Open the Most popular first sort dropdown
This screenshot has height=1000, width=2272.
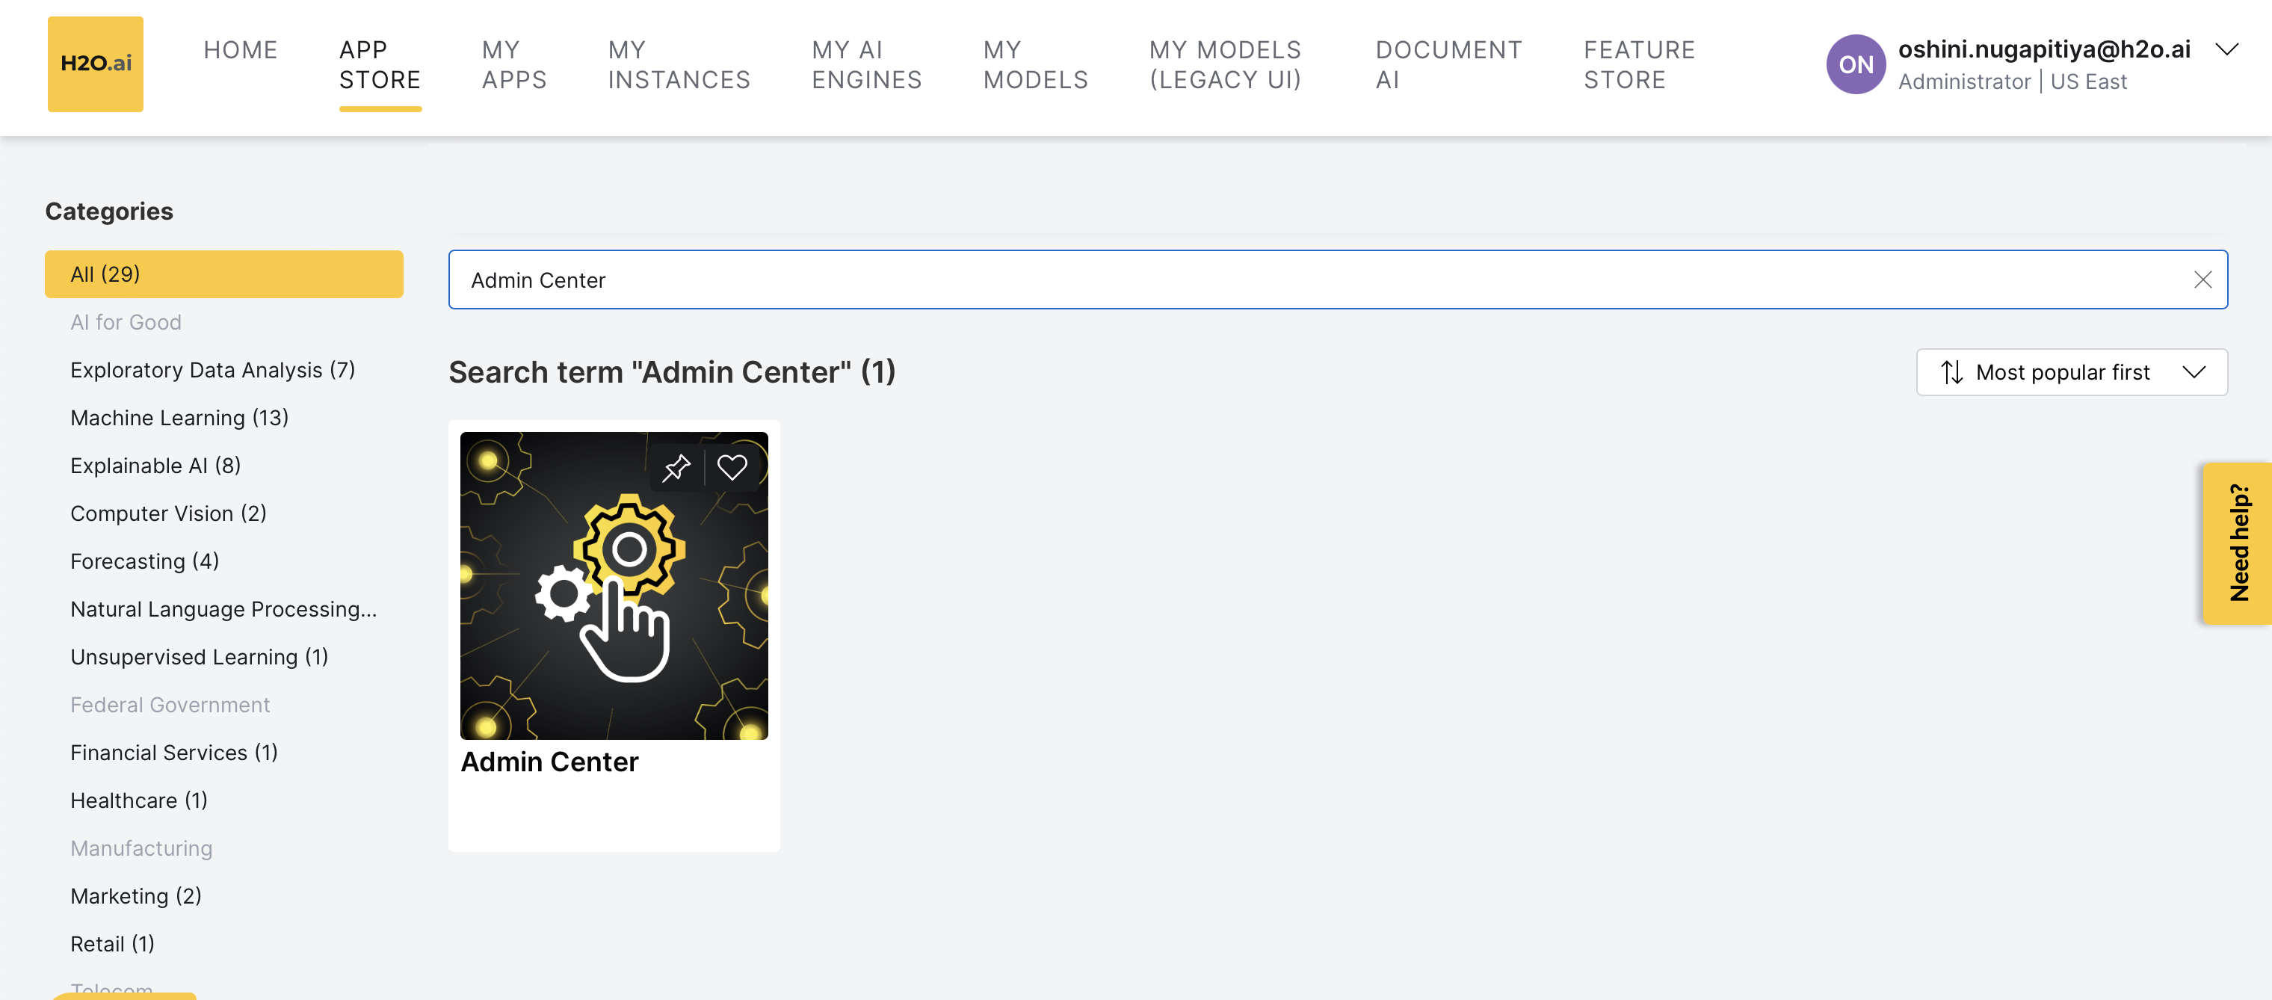(x=2071, y=372)
